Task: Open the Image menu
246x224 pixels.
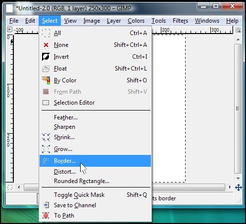Action: (92, 21)
